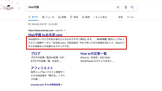Open the アフィリエイト sitelink

click(42, 68)
